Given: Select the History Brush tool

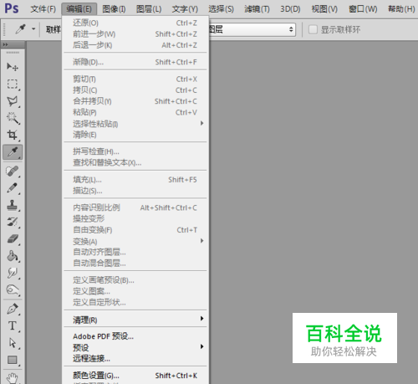Looking at the screenshot, I should point(13,222).
